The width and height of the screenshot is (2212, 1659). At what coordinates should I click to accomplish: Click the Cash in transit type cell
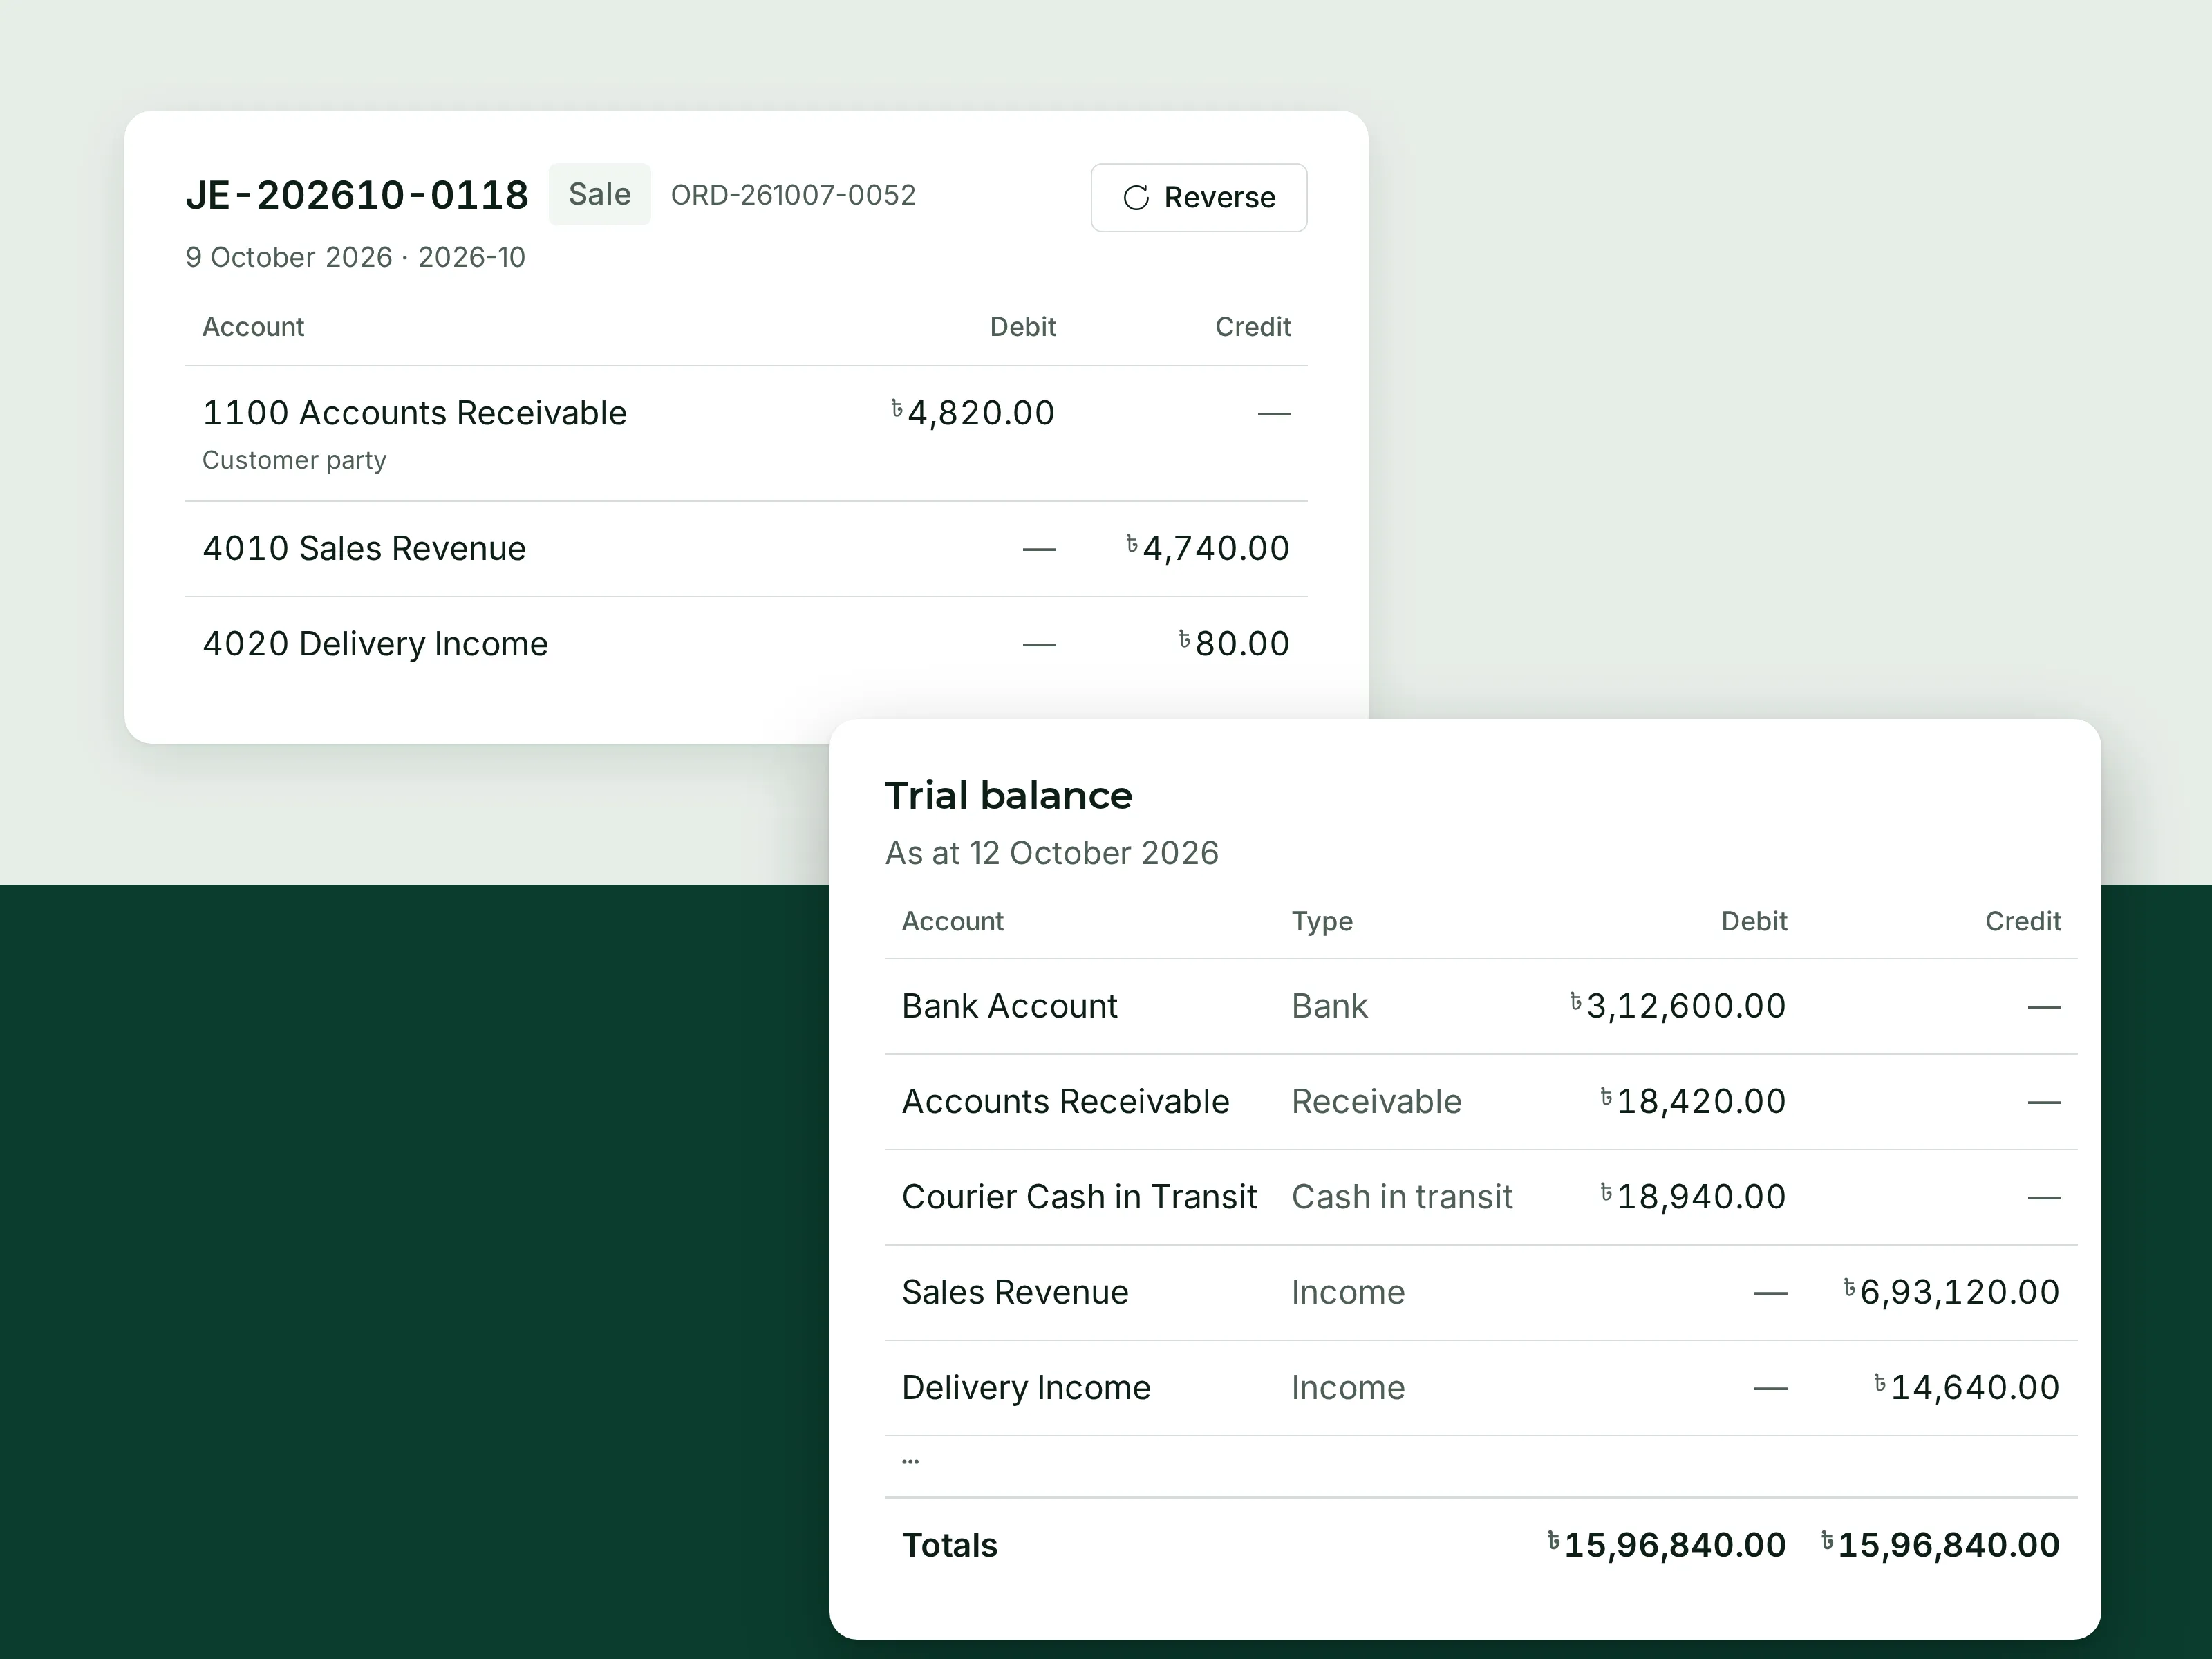pyautogui.click(x=1402, y=1196)
